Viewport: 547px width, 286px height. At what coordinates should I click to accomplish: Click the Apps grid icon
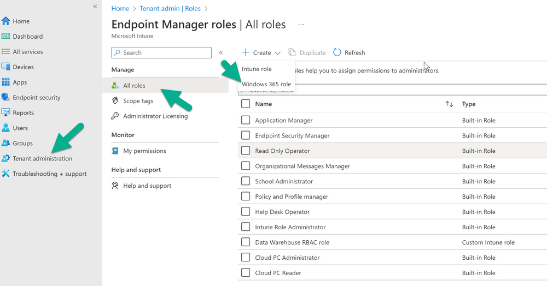click(5, 82)
